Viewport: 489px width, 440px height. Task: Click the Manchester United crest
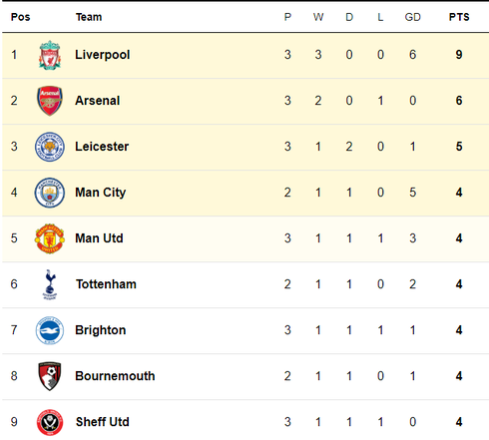point(50,238)
